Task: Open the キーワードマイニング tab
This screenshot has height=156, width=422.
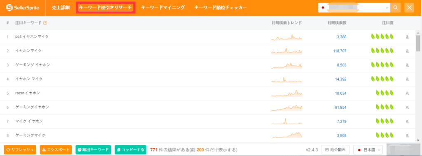Action: click(x=163, y=7)
